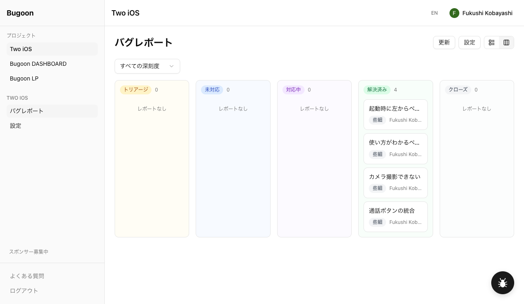This screenshot has width=524, height=304.
Task: Open the severity filter dropdown
Action: [147, 66]
